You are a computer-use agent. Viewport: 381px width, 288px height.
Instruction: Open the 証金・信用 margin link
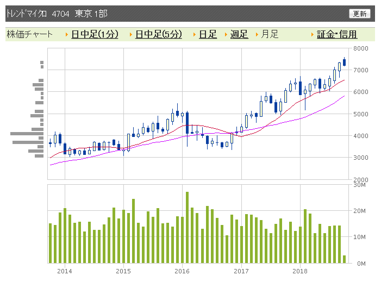pos(337,34)
